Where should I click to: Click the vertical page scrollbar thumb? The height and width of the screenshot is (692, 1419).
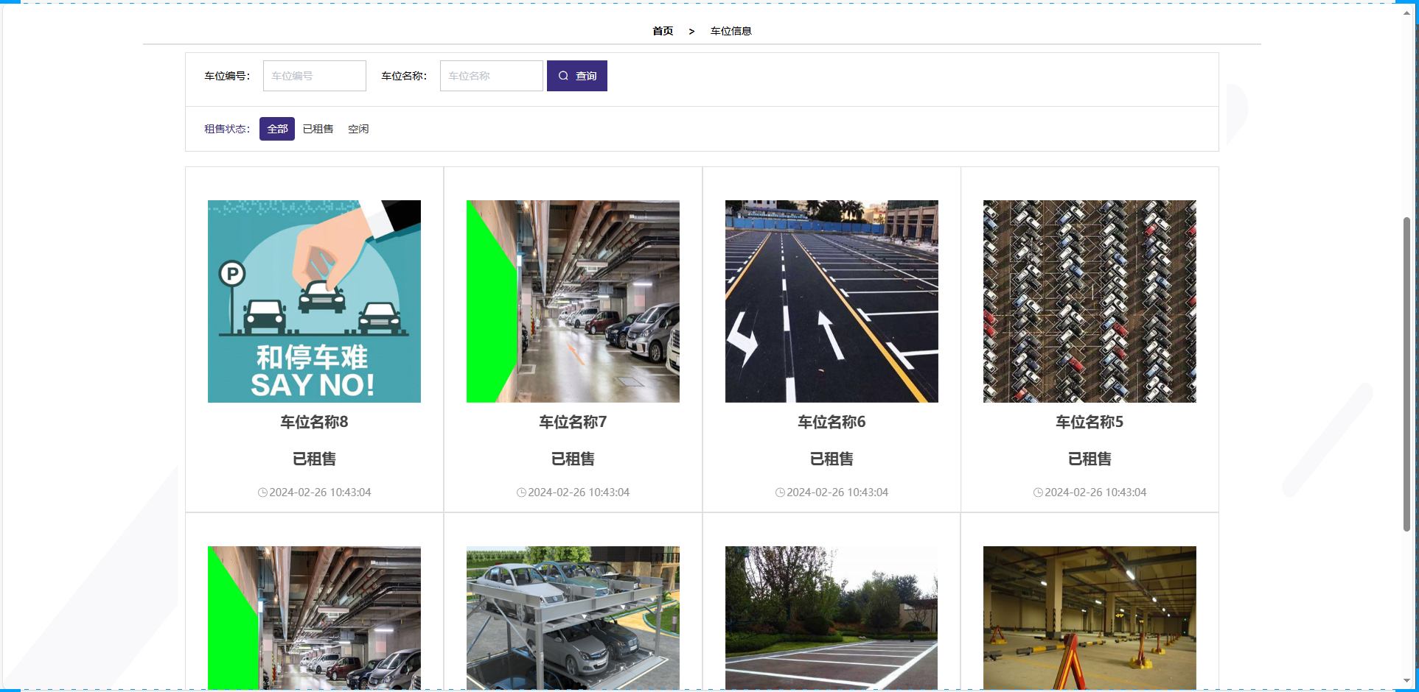point(1406,374)
